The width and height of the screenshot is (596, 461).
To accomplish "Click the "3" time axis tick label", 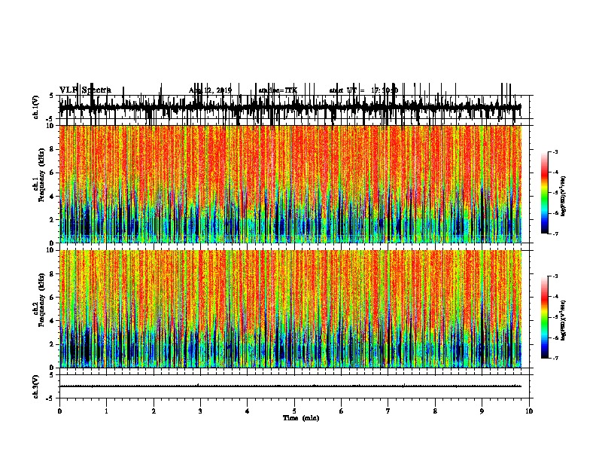I will click(200, 411).
